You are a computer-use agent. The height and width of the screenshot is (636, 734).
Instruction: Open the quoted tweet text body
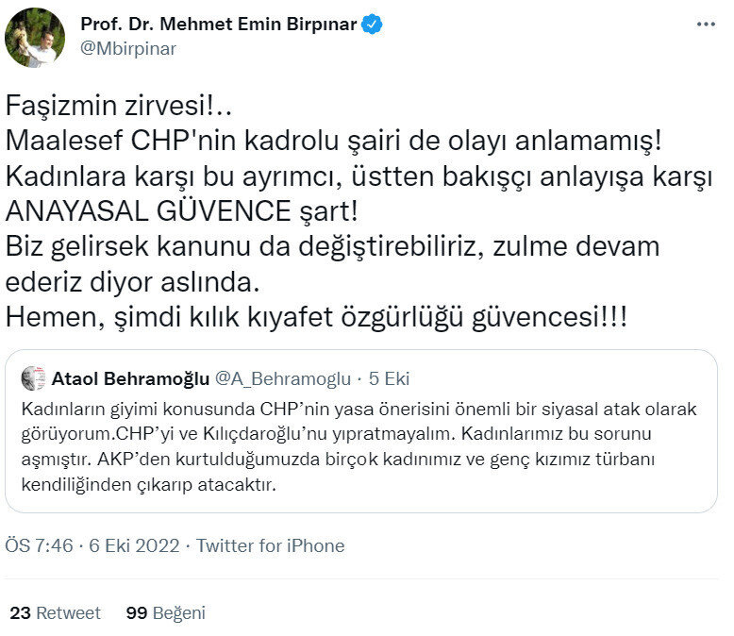[359, 446]
